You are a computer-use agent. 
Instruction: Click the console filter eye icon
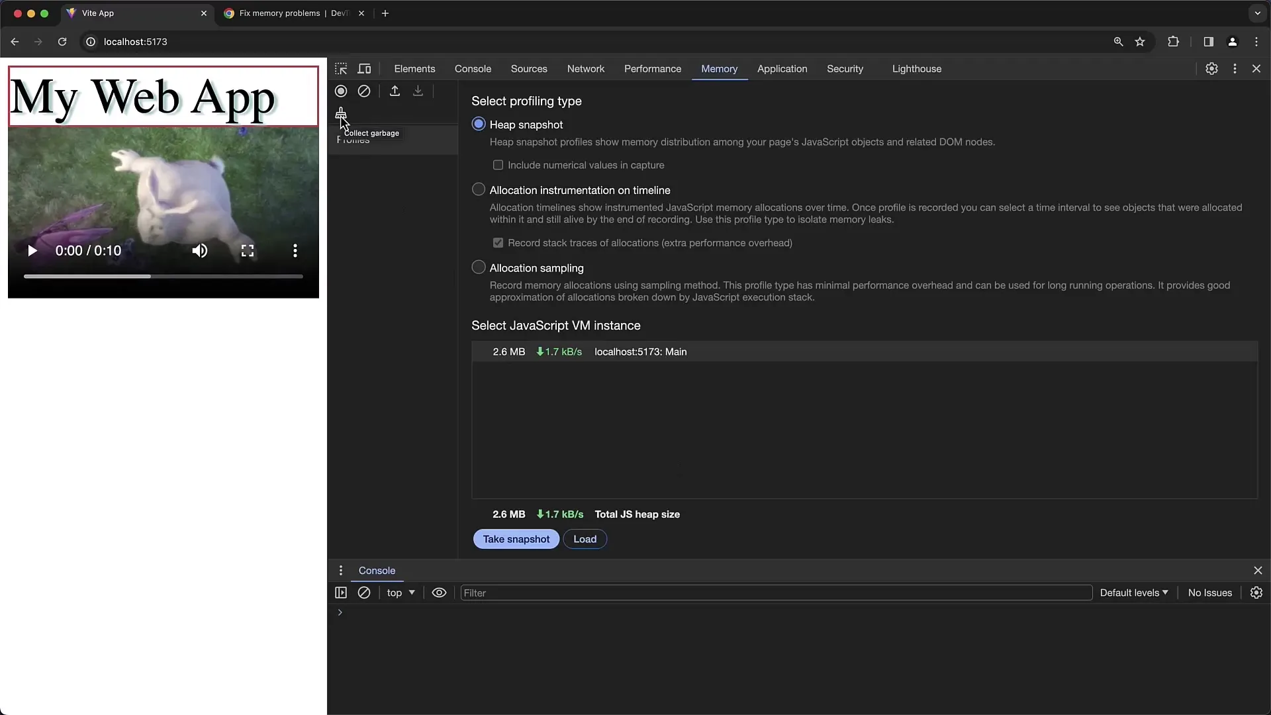tap(438, 593)
